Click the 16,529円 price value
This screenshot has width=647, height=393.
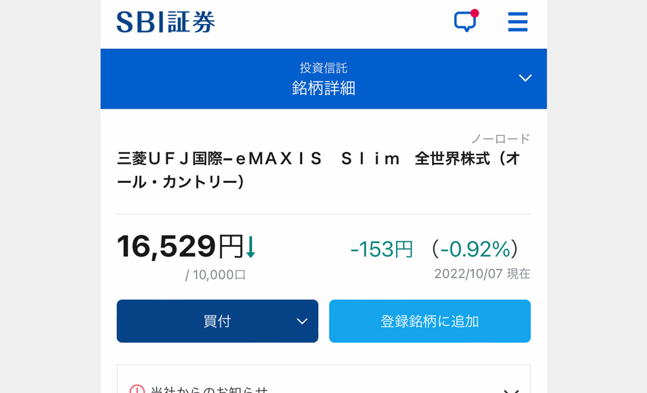(x=181, y=247)
